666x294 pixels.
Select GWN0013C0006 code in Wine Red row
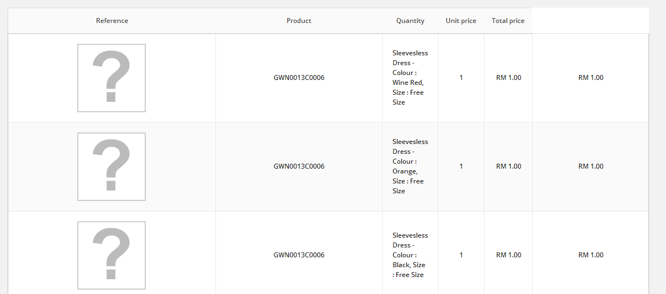299,78
